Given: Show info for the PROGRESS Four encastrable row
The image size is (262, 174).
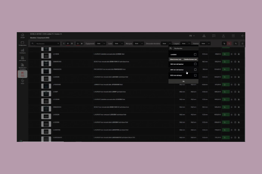Looking at the screenshot, I should [235, 69].
